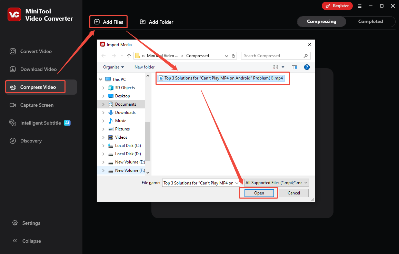The height and width of the screenshot is (254, 399).
Task: Switch to the Completed tab
Action: [370, 21]
